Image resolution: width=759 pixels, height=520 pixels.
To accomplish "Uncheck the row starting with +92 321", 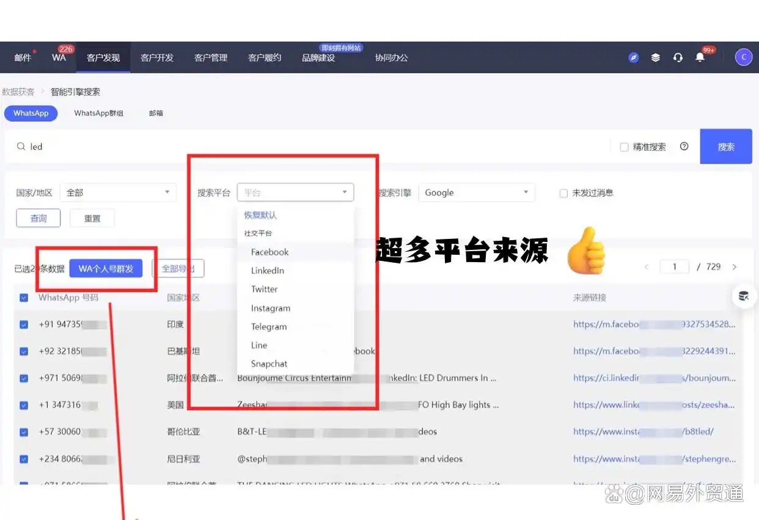I will point(24,351).
